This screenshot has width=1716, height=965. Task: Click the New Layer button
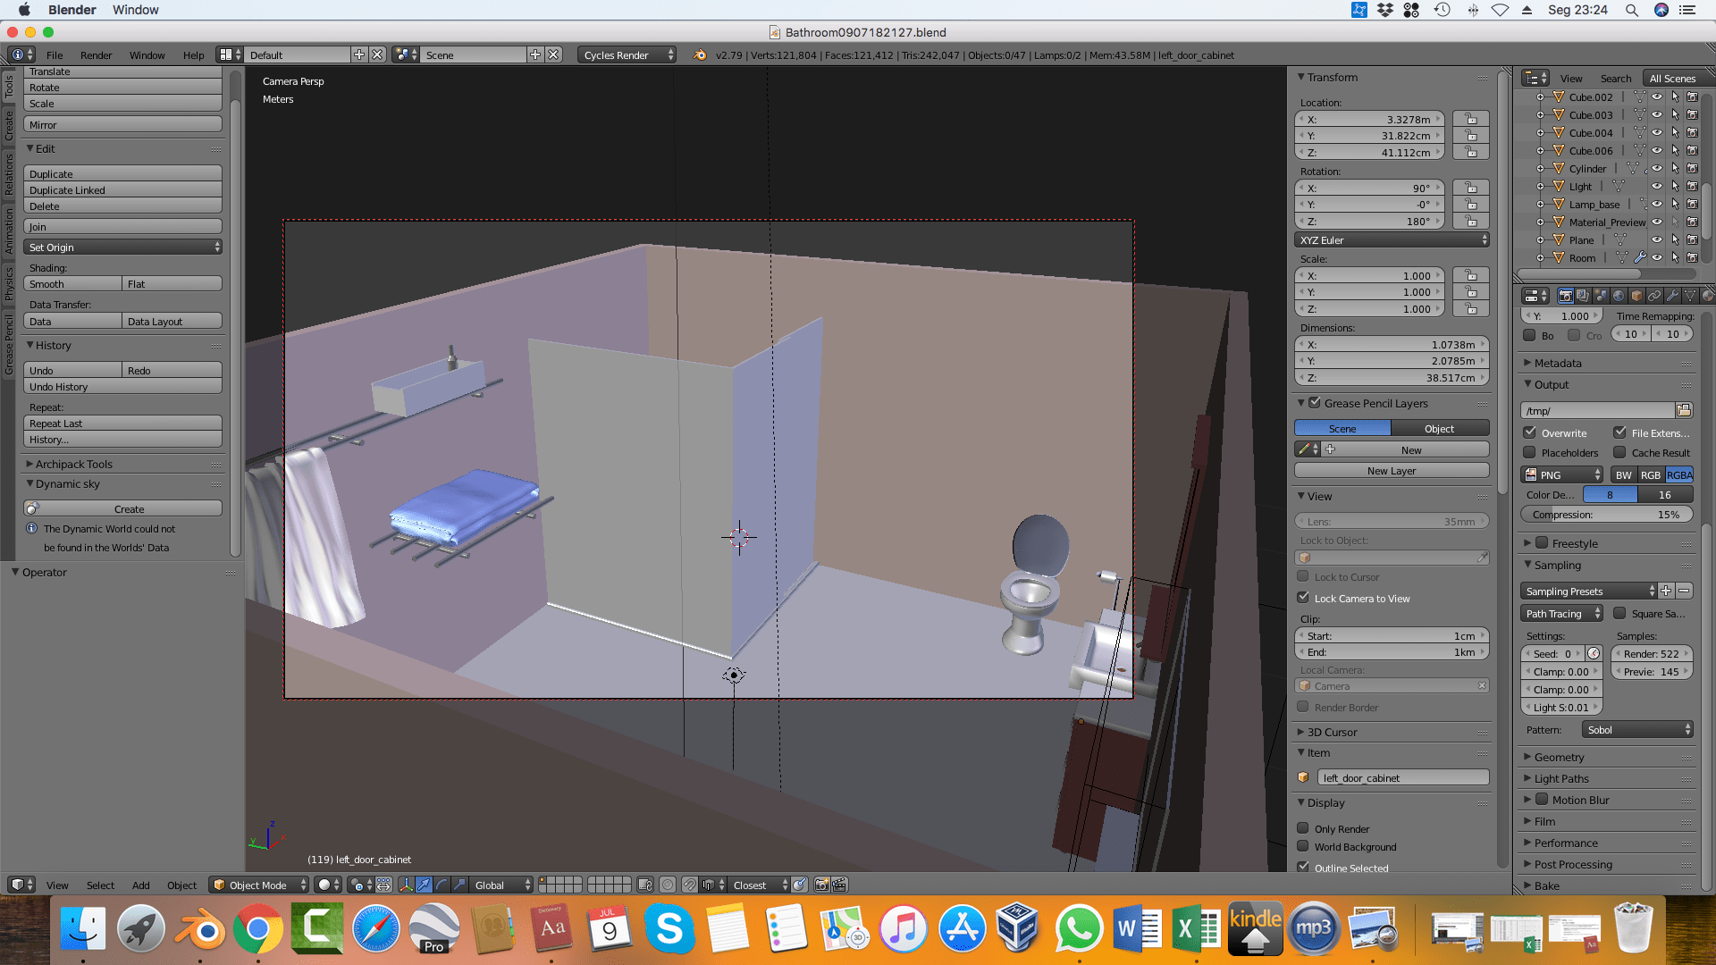1391,471
